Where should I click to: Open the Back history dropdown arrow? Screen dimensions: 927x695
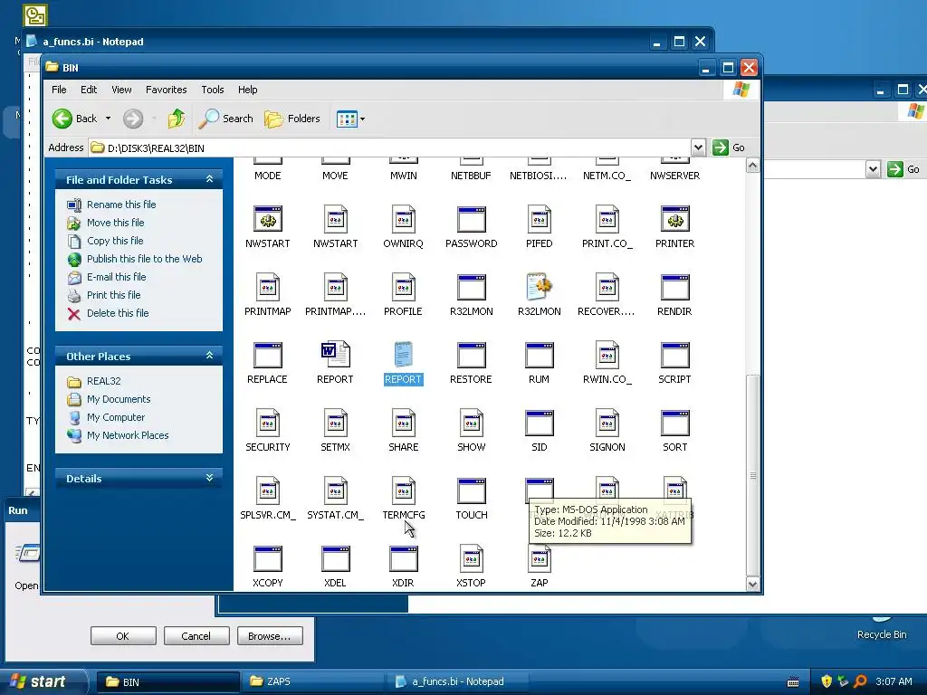click(109, 119)
